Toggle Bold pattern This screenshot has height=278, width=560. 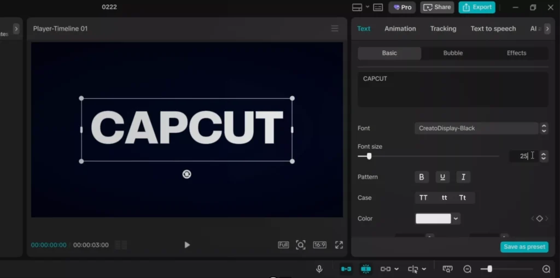pyautogui.click(x=422, y=177)
